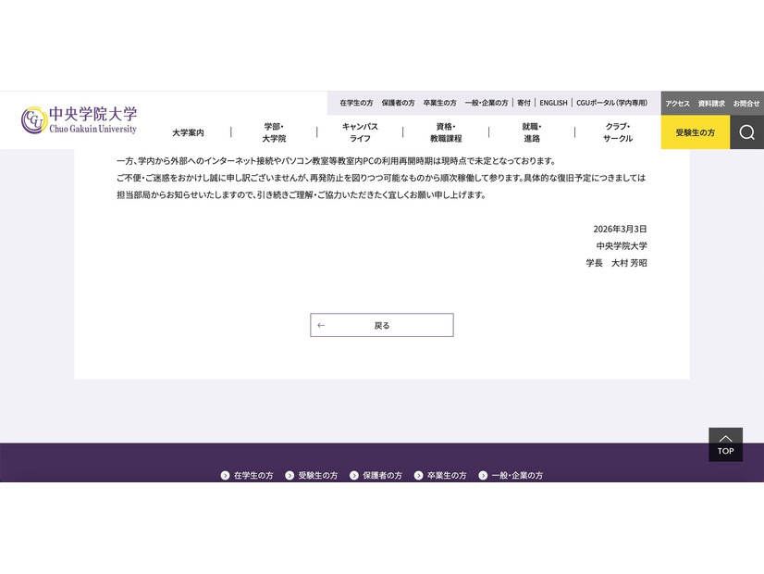The height and width of the screenshot is (574, 764).
Task: Select the yellow 受験生の方 button
Action: pos(695,132)
